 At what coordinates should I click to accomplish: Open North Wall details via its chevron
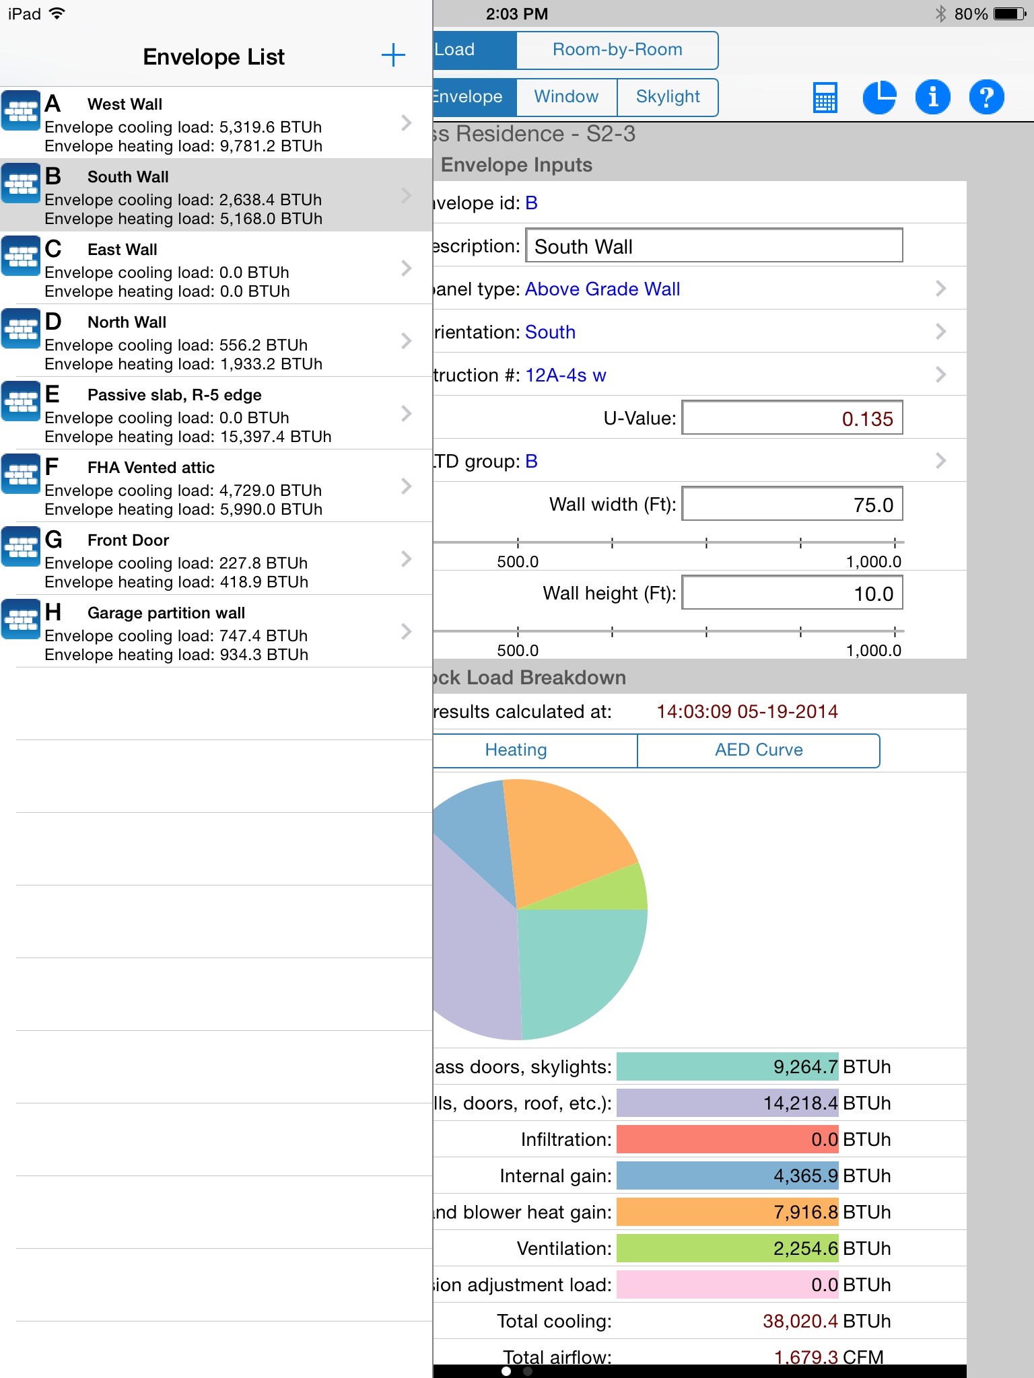click(406, 340)
